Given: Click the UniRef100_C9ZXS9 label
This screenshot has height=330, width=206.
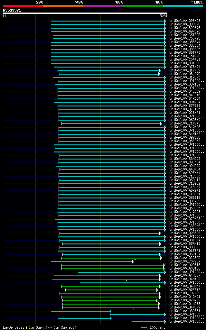Looking at the screenshot, I should pyautogui.click(x=185, y=293).
